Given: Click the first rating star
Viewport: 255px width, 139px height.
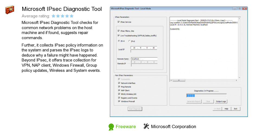Looking at the screenshot, I should coord(53,16).
